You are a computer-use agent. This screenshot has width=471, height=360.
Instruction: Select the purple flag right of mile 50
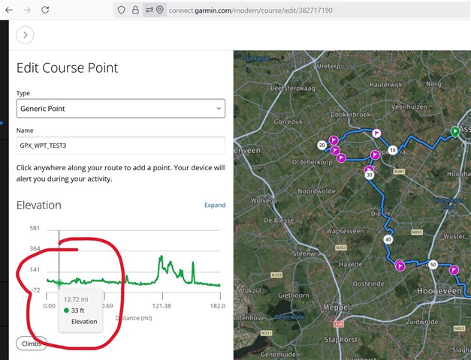click(454, 270)
